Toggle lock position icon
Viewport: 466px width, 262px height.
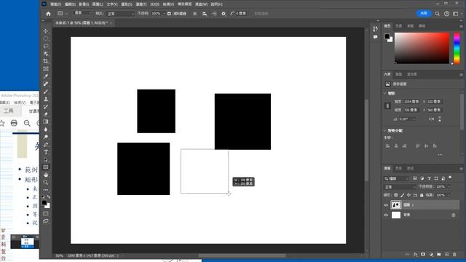(408, 195)
